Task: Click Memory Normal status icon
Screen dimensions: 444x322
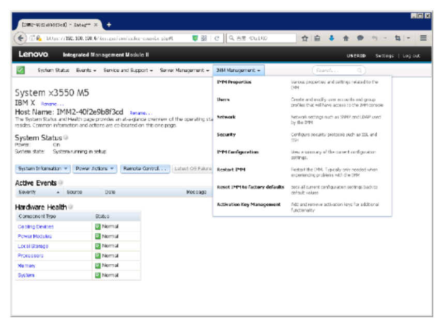Action: pyautogui.click(x=98, y=266)
